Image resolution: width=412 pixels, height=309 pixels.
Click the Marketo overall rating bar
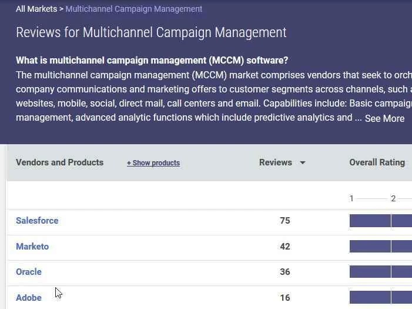tap(380, 247)
